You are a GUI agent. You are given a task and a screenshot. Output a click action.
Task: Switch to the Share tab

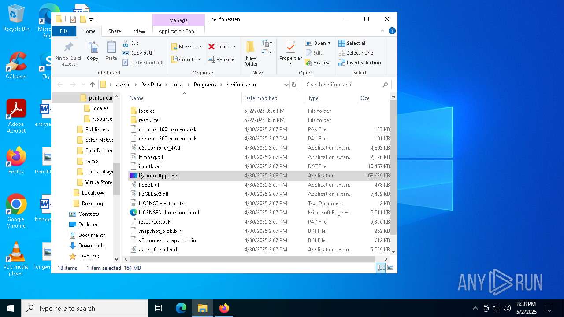(x=115, y=31)
